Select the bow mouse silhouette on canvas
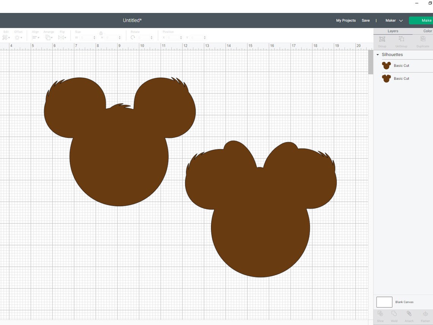 (261, 209)
